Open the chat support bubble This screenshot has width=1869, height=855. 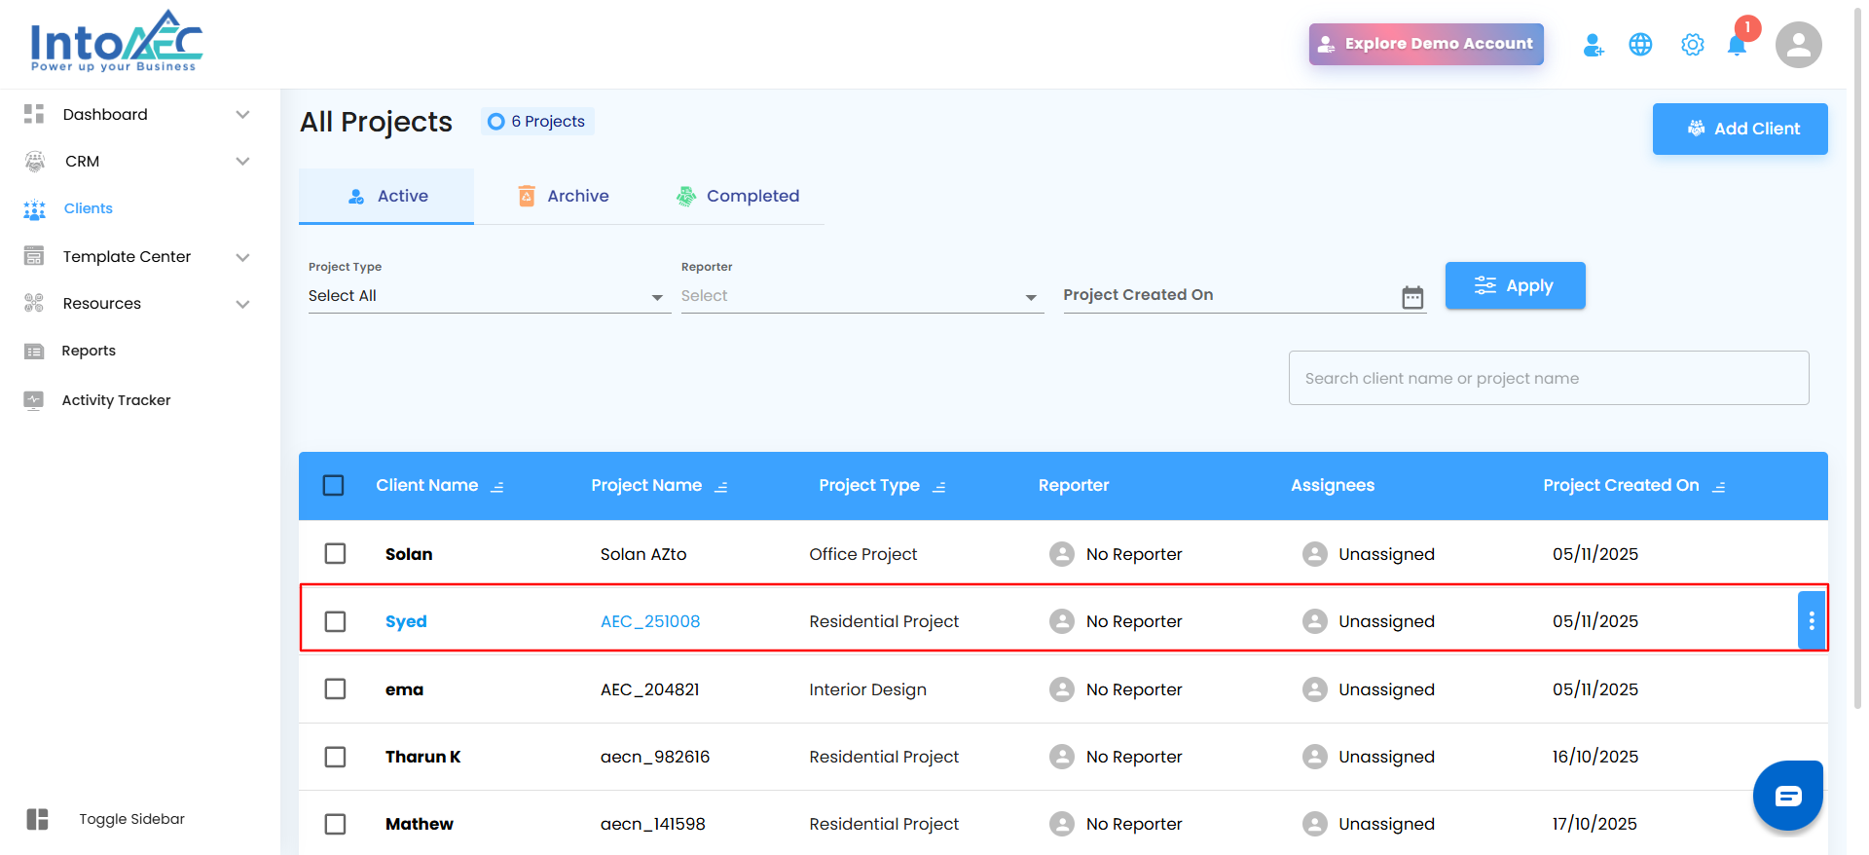tap(1787, 796)
